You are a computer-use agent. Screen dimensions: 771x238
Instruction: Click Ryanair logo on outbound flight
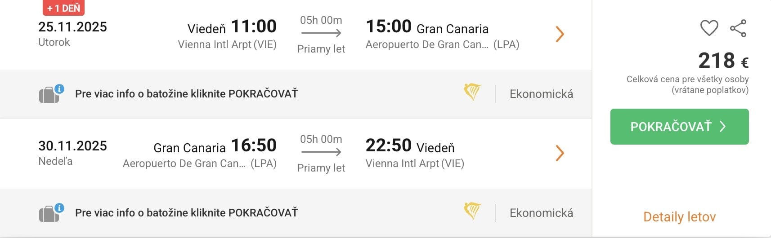[x=472, y=92]
